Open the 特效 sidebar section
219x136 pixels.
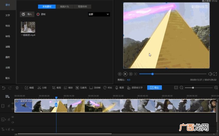coord(8,26)
